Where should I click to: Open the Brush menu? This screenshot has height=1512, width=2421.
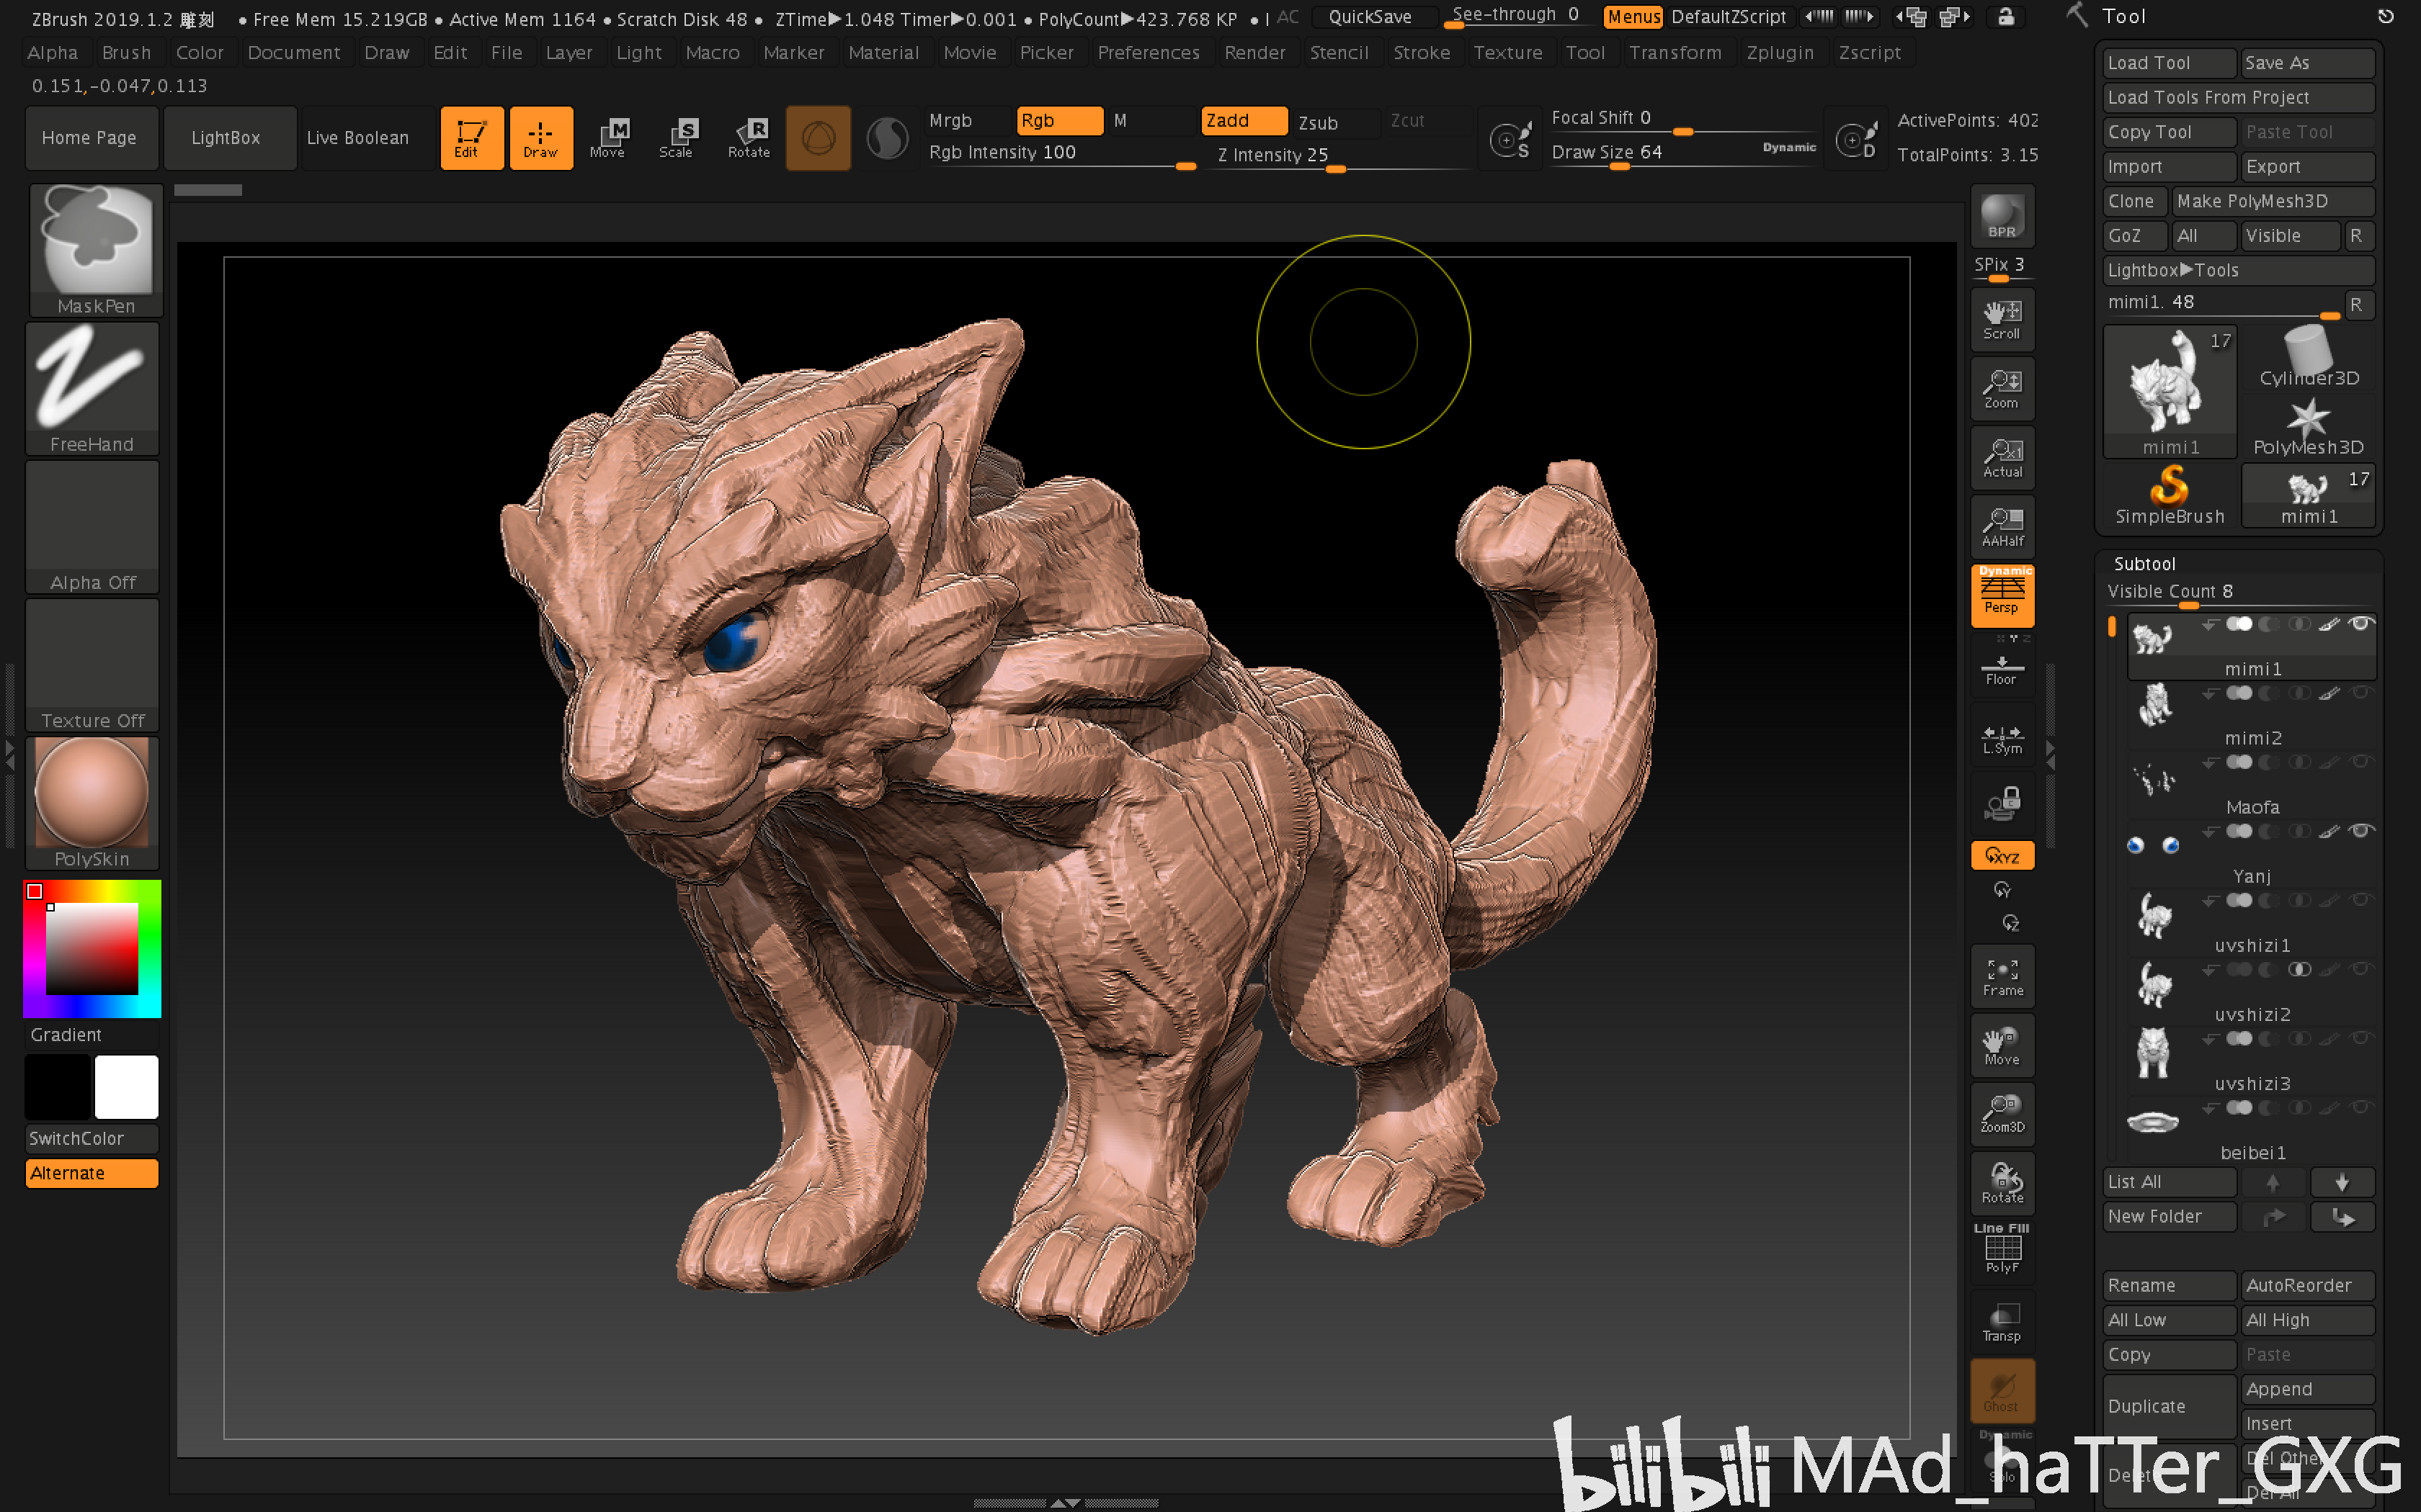coord(126,53)
